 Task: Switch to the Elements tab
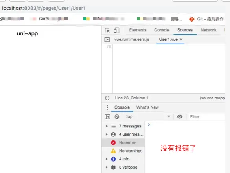(138, 30)
